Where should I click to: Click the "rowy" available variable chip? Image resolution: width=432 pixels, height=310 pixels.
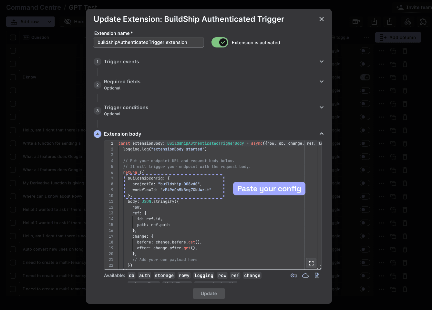coord(184,275)
